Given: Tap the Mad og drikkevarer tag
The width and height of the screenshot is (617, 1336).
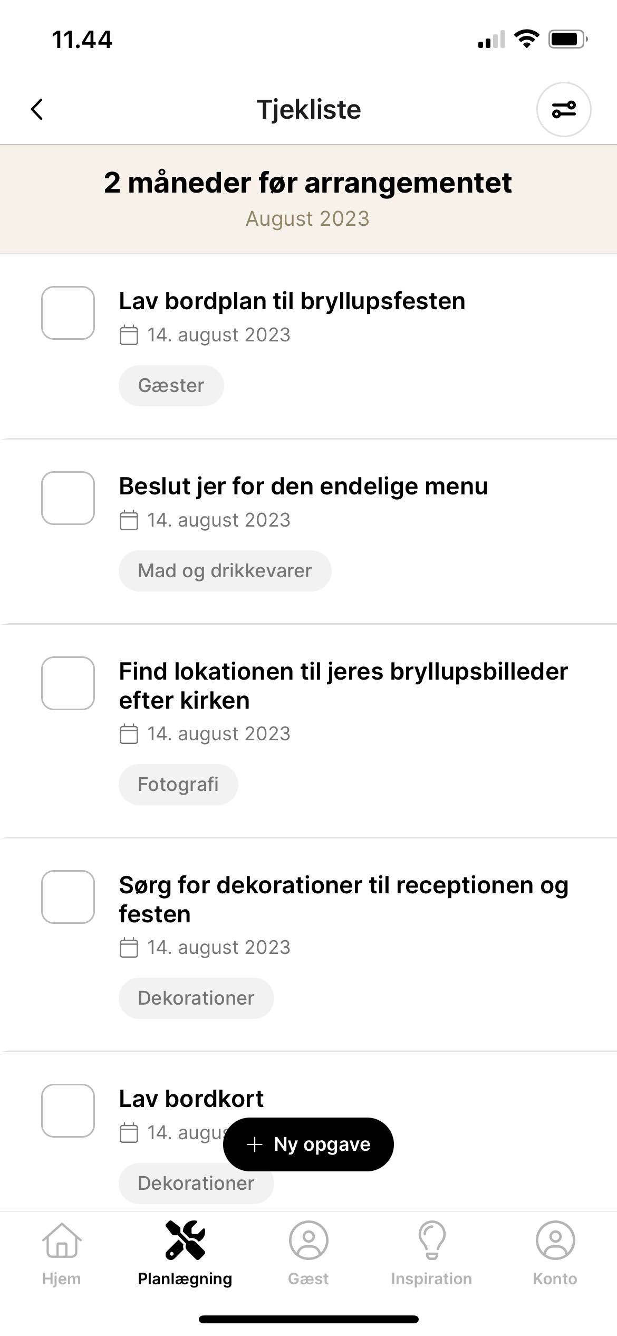Looking at the screenshot, I should click(x=225, y=571).
